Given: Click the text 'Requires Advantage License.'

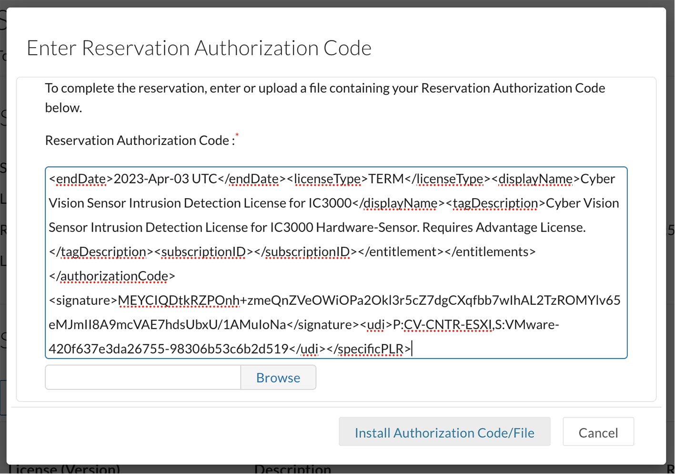Looking at the screenshot, I should pos(504,228).
